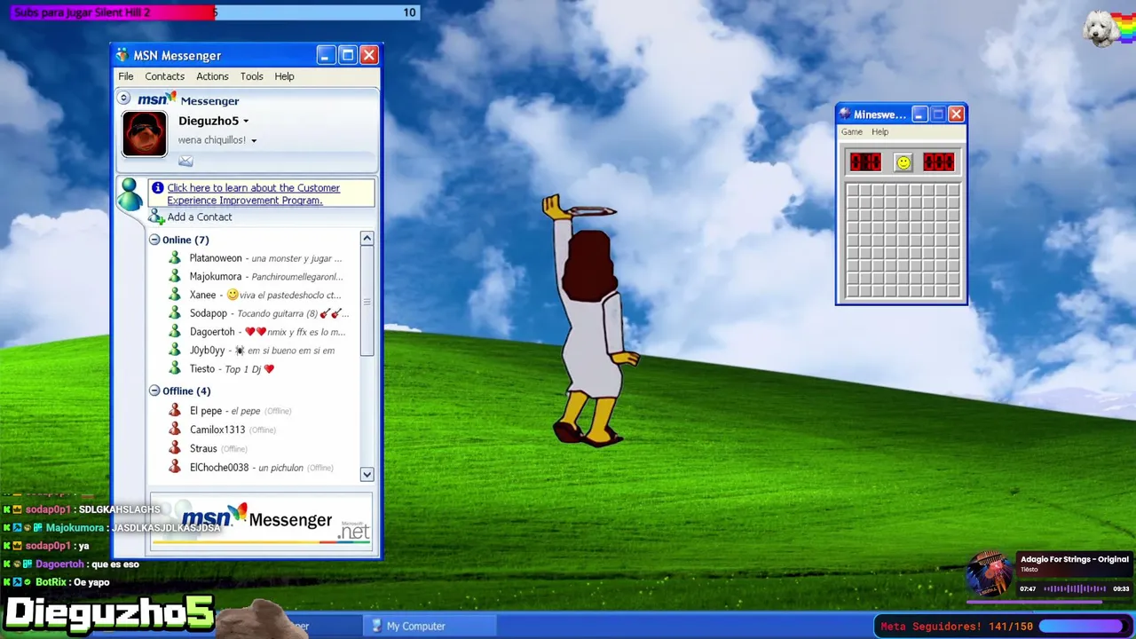
Task: Click the Add a Contact buddy icon
Action: click(157, 217)
